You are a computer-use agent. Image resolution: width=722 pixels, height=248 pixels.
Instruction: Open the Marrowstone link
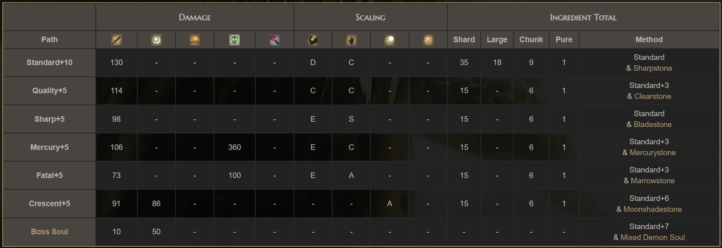pyautogui.click(x=652, y=181)
